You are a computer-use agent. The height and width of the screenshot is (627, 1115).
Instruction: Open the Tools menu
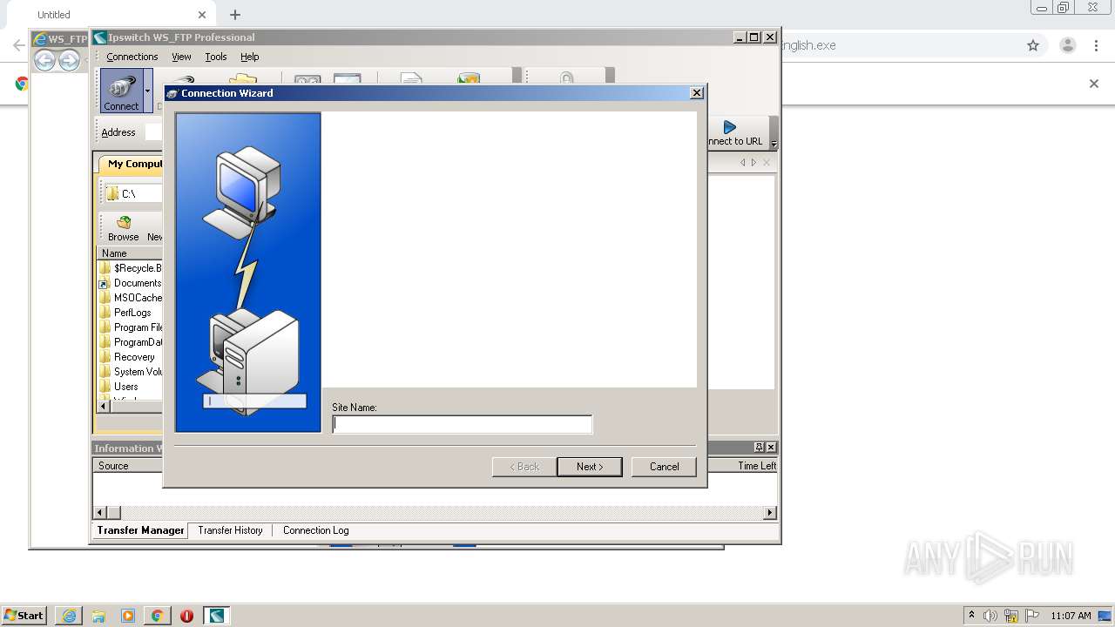pyautogui.click(x=216, y=57)
